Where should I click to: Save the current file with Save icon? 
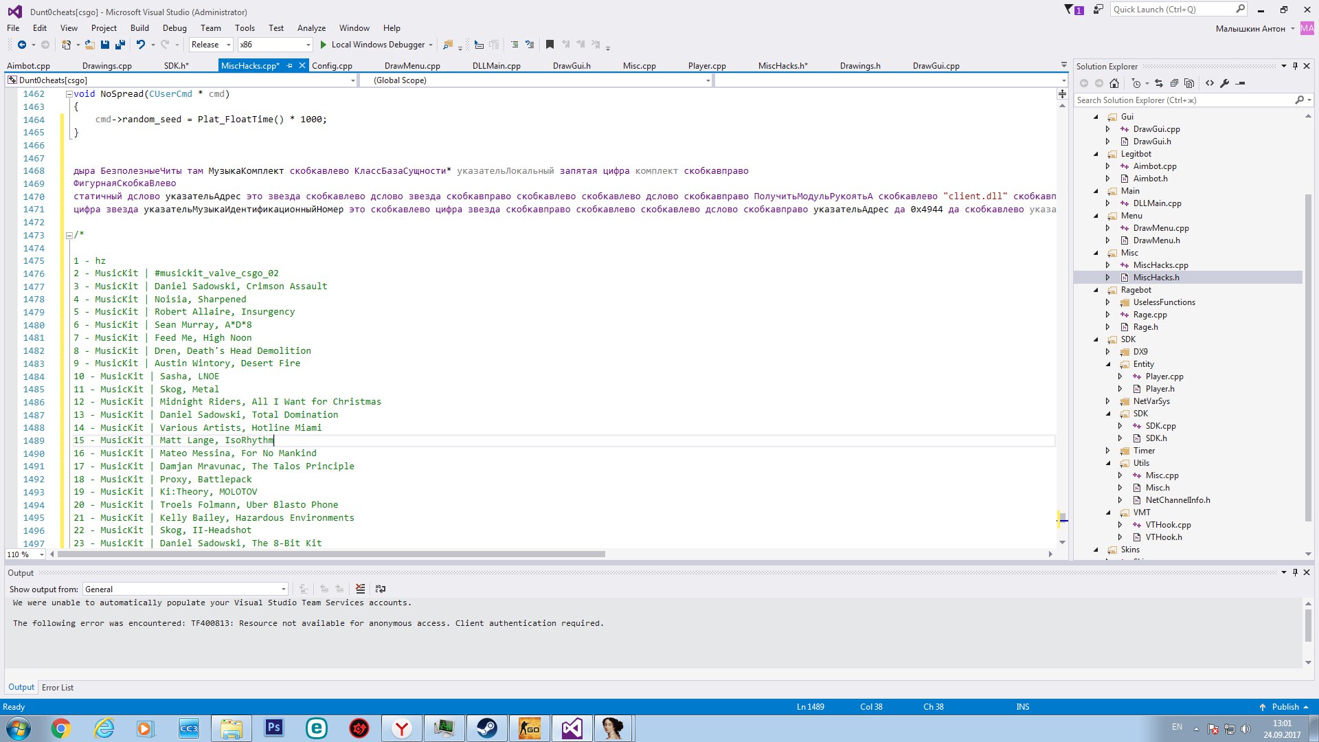105,45
